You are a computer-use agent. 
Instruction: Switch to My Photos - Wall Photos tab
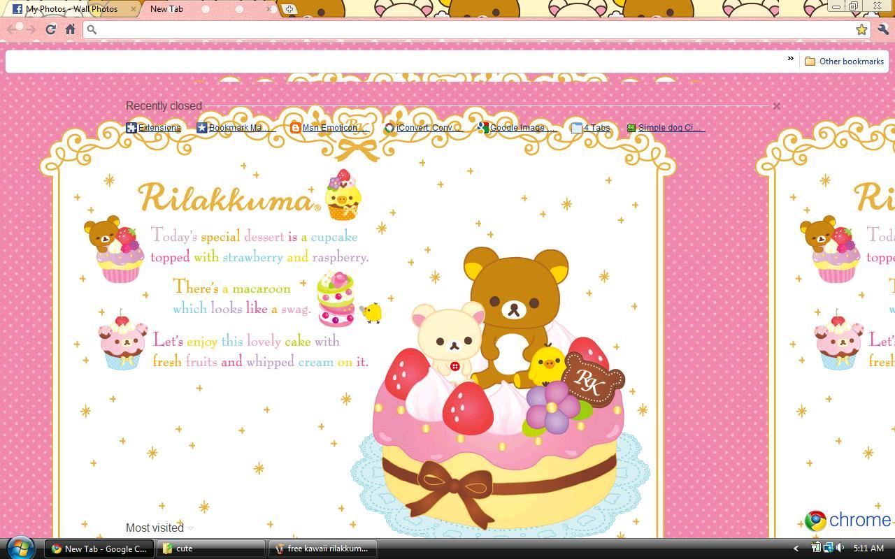[x=71, y=9]
